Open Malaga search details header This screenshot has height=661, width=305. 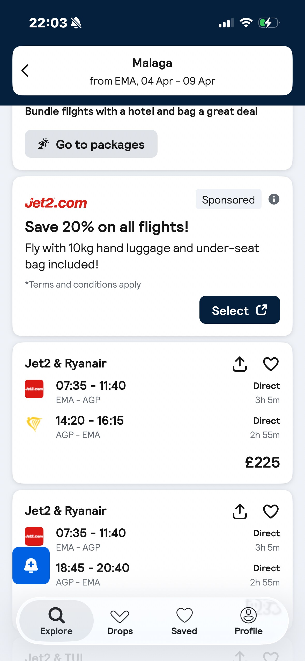pos(152,71)
